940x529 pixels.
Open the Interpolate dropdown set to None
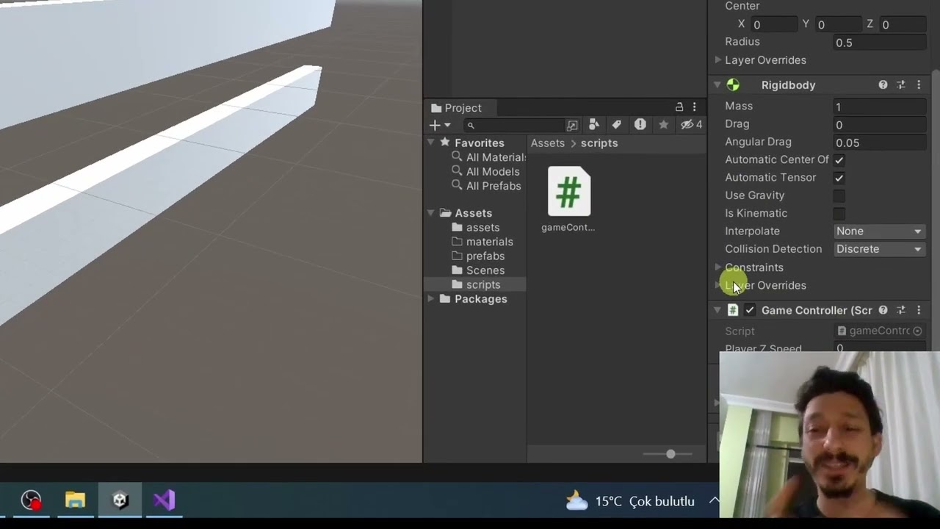pos(879,231)
